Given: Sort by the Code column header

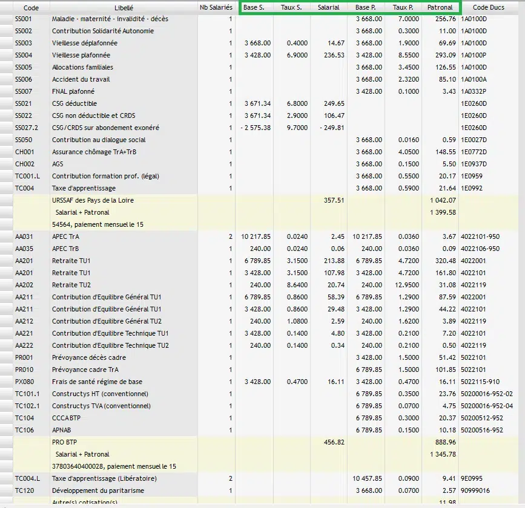Looking at the screenshot, I should click(x=31, y=8).
